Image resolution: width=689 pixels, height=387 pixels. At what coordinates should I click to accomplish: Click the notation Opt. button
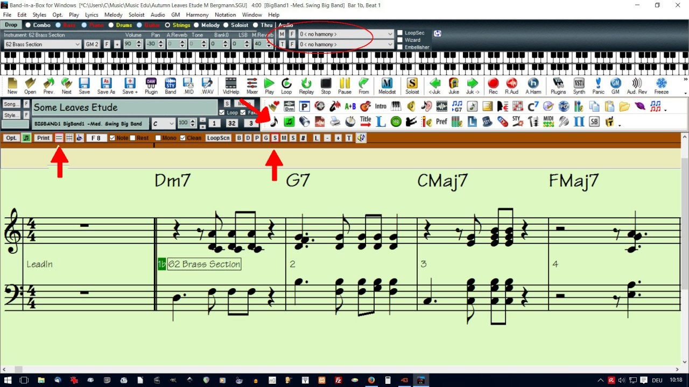[11, 138]
